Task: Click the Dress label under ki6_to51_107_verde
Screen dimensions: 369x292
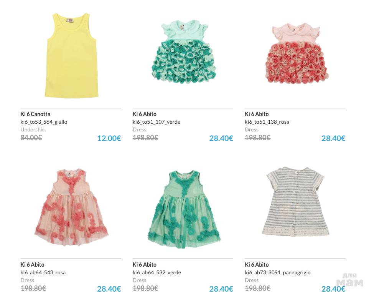Action: point(139,129)
